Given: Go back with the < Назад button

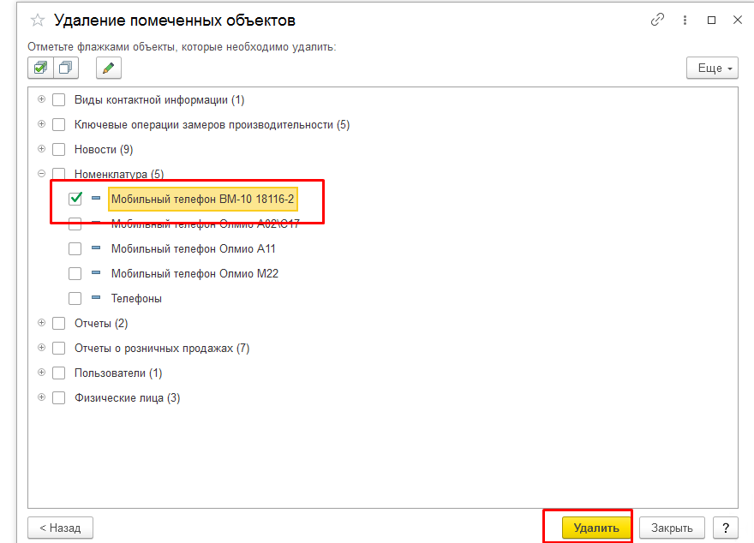Looking at the screenshot, I should coord(60,528).
